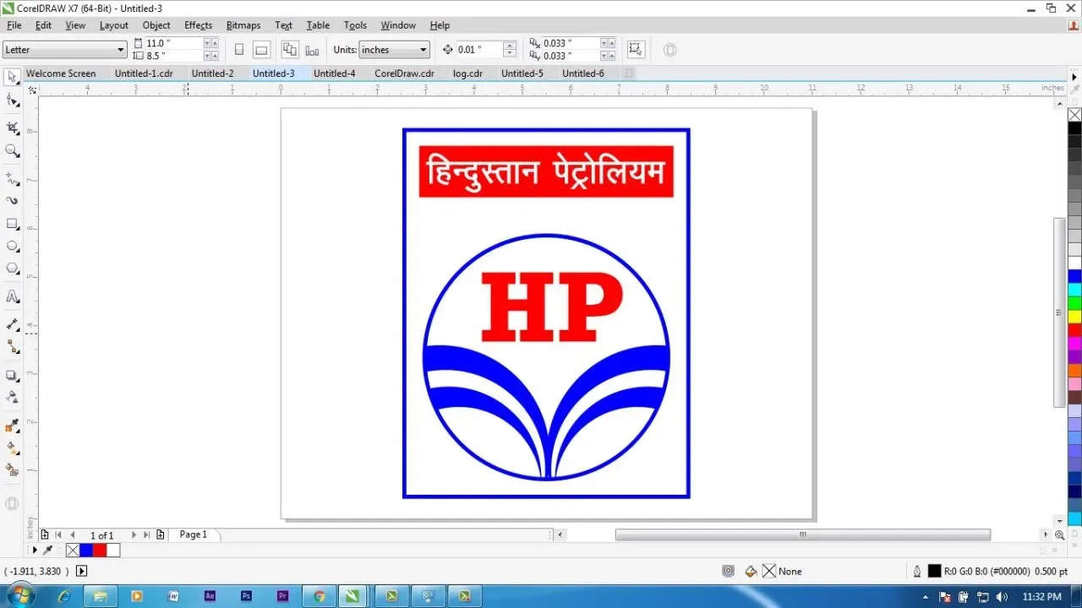
Task: Pick red swatch in document palette
Action: (100, 550)
